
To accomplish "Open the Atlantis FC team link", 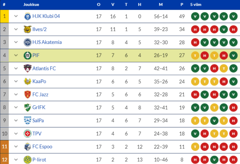I will [x=44, y=69].
